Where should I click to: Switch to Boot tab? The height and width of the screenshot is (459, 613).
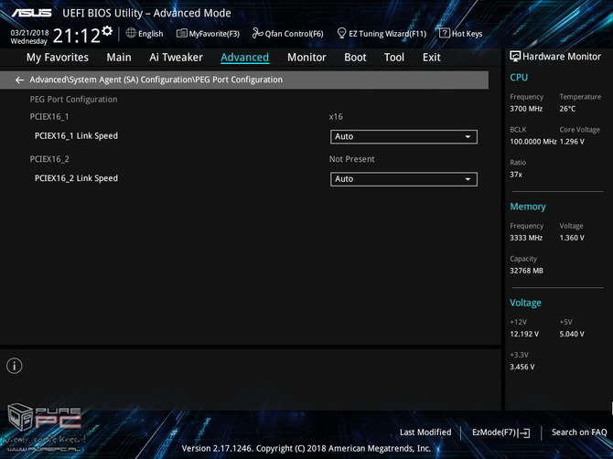[355, 58]
